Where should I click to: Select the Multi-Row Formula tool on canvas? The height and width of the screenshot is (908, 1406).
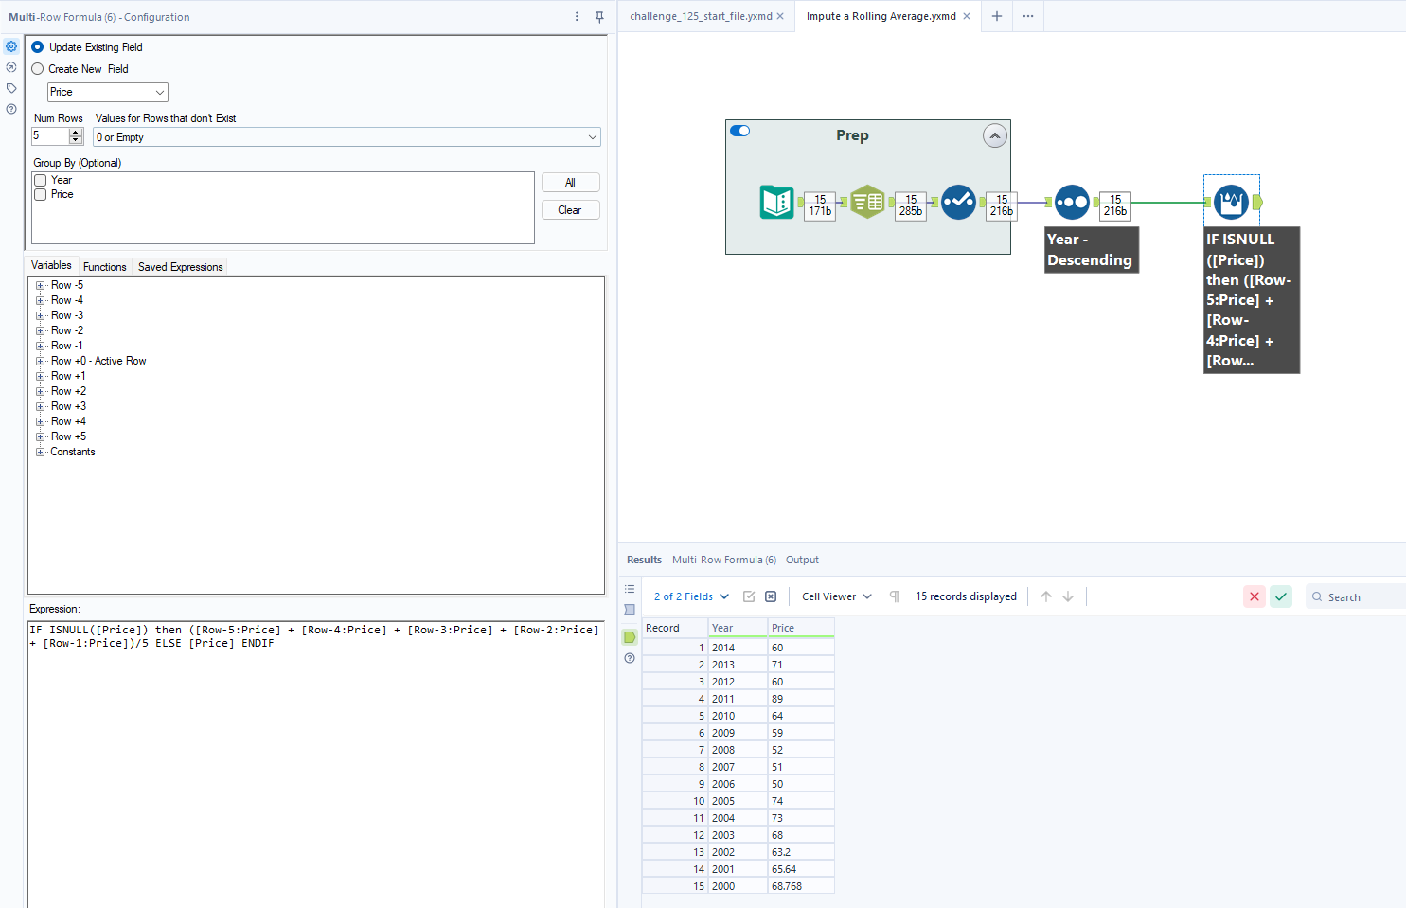1231,200
